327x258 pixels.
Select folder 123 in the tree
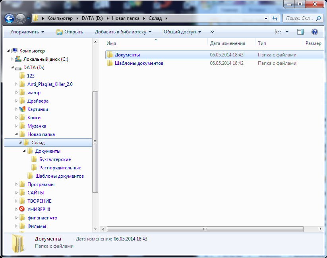pyautogui.click(x=31, y=76)
